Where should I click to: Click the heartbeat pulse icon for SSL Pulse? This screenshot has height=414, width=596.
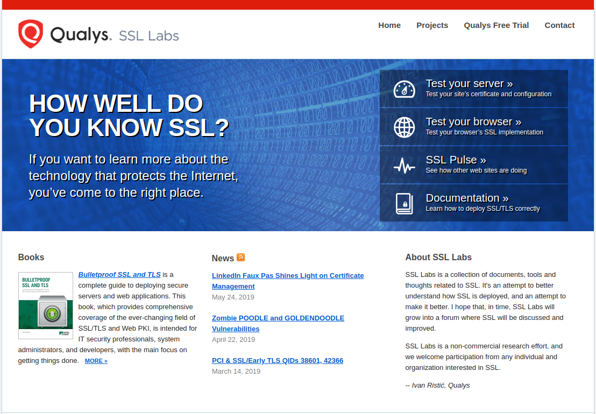[404, 166]
